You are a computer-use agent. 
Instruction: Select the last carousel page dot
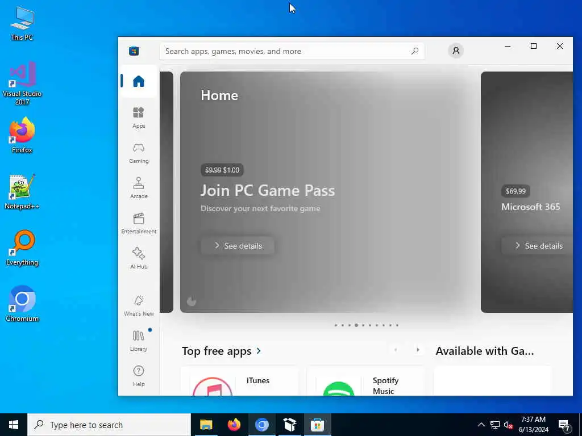coord(397,325)
